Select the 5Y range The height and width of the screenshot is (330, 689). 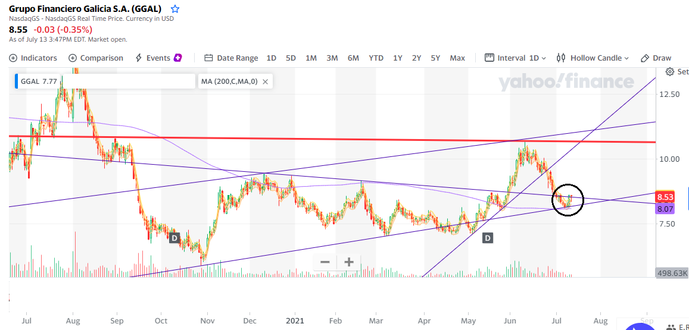[x=435, y=58]
